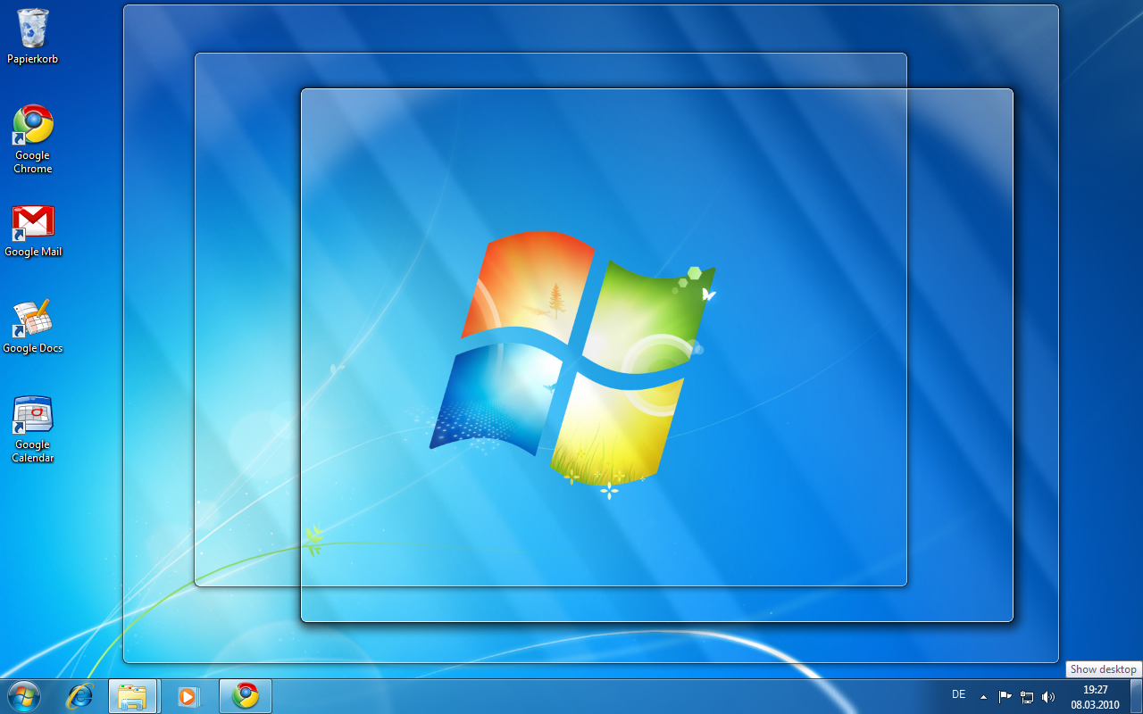Launch Internet Explorer from the taskbar
The height and width of the screenshot is (714, 1143).
pyautogui.click(x=80, y=695)
